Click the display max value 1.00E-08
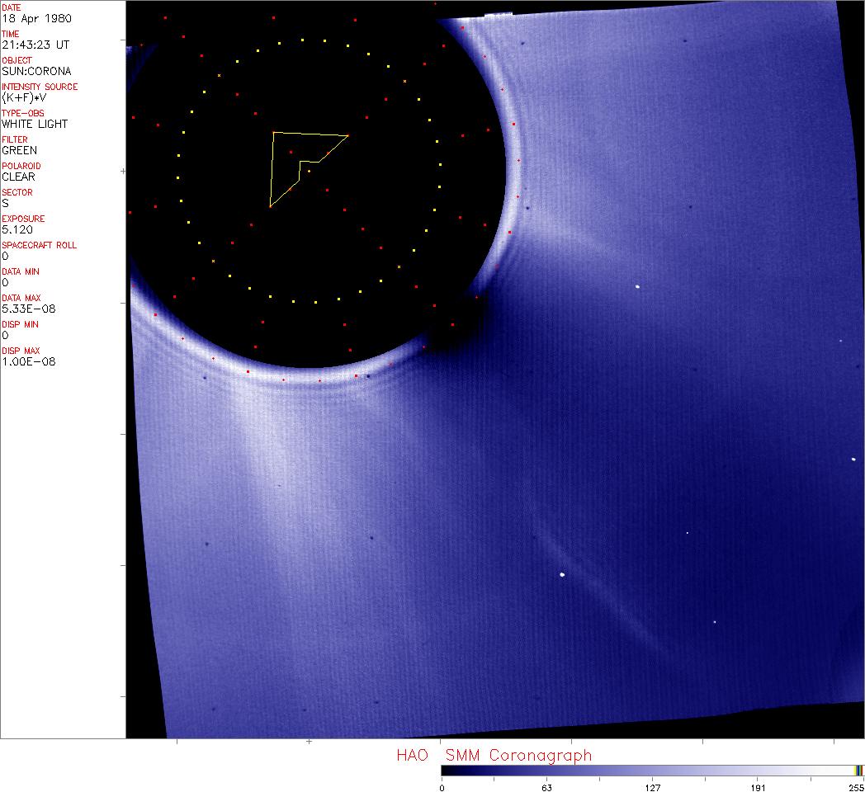 [x=28, y=361]
